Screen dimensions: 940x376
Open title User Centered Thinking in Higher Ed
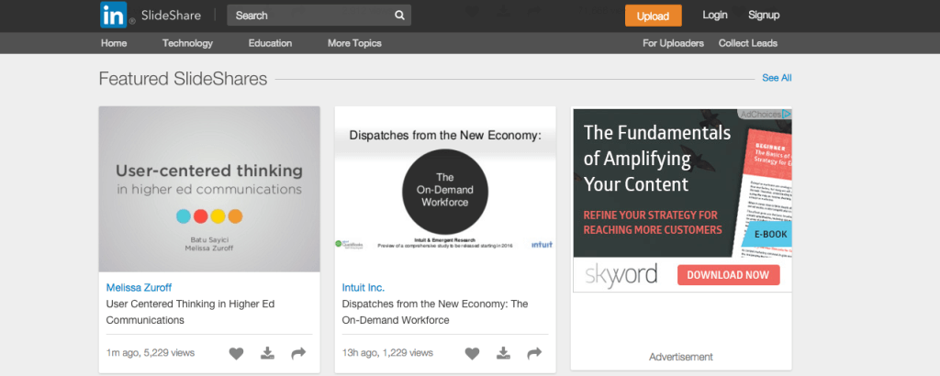click(190, 312)
